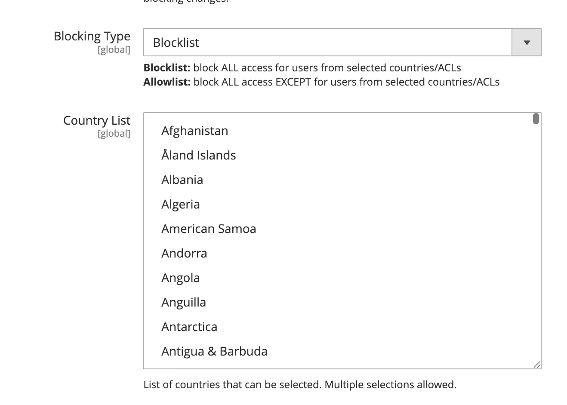Select Afghanistan in the Country List

pyautogui.click(x=195, y=131)
